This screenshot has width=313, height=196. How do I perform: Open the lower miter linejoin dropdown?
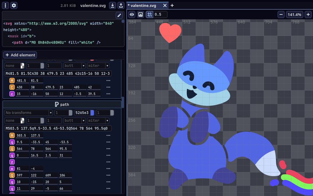pos(98,120)
